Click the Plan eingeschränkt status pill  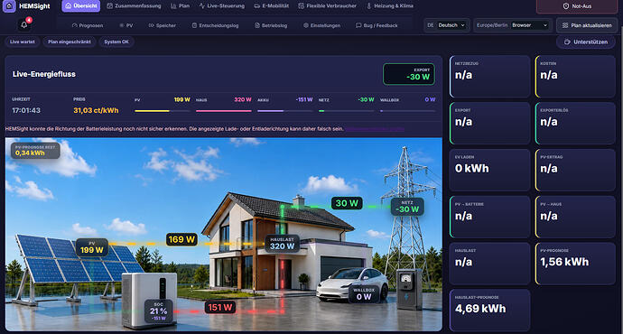click(70, 42)
